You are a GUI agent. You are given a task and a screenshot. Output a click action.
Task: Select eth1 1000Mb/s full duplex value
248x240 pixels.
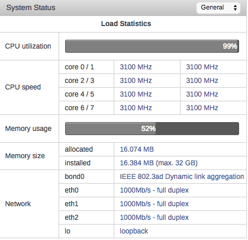tap(154, 204)
